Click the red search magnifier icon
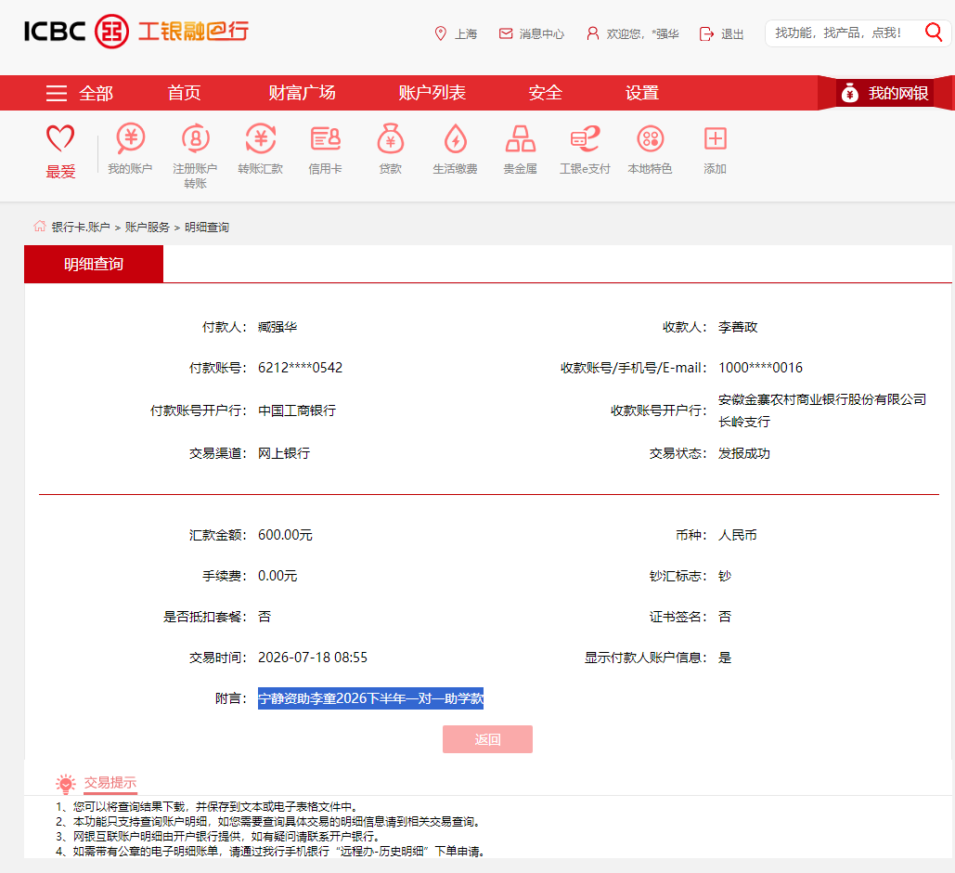This screenshot has width=955, height=873. coord(933,32)
